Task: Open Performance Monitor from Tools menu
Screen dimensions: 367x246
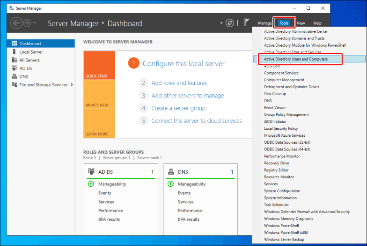Action: tap(282, 156)
